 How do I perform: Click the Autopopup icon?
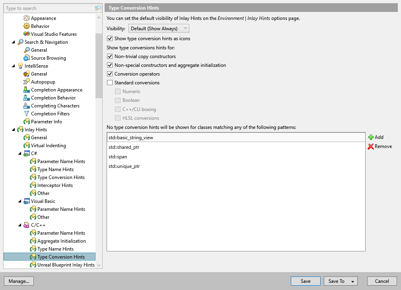tap(26, 82)
